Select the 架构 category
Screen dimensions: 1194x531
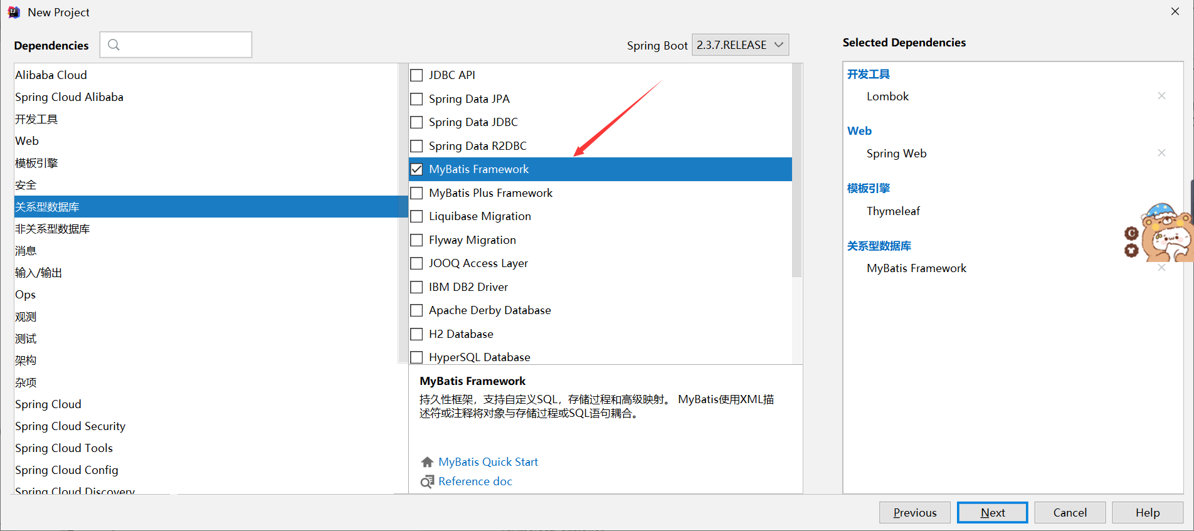click(206, 360)
